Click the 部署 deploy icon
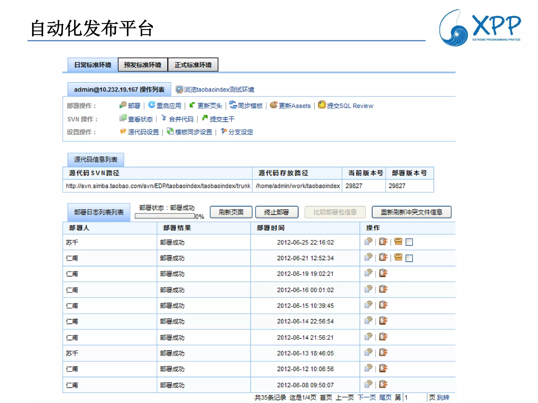This screenshot has width=538, height=403. pos(123,105)
